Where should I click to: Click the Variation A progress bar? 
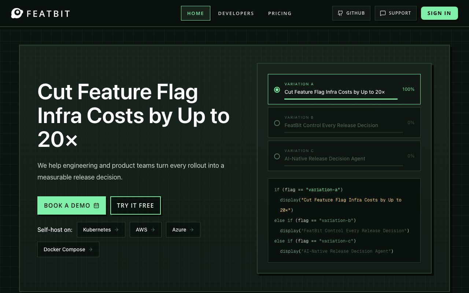point(341,99)
